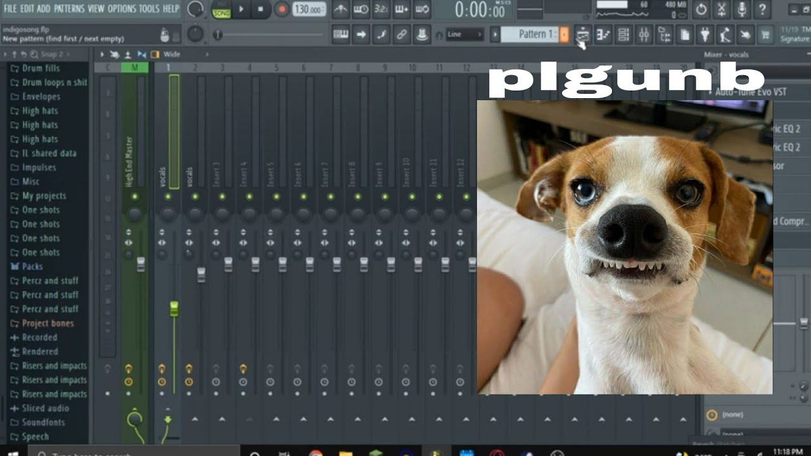Viewport: 811px width, 456px height.
Task: Open the pattern list arrow left of Pattern 1
Action: [x=495, y=34]
